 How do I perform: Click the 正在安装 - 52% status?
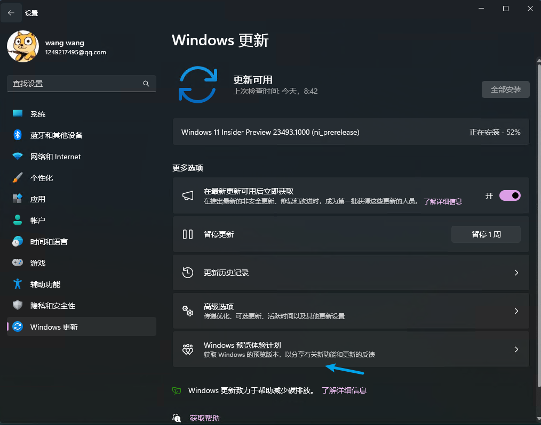click(495, 132)
